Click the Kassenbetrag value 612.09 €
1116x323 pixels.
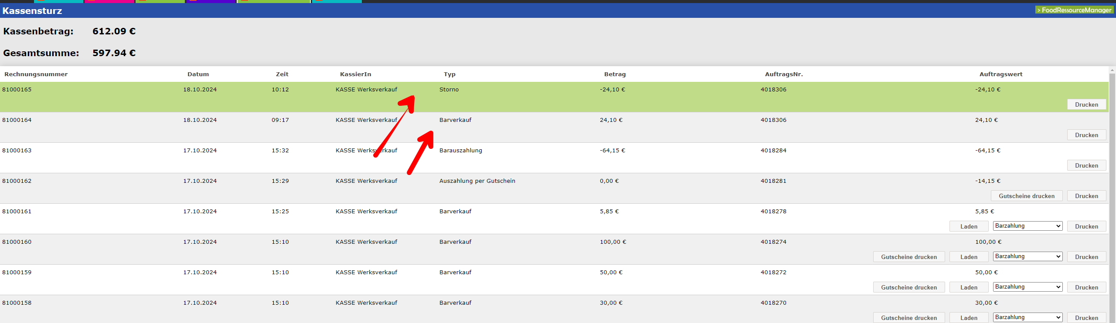click(114, 31)
